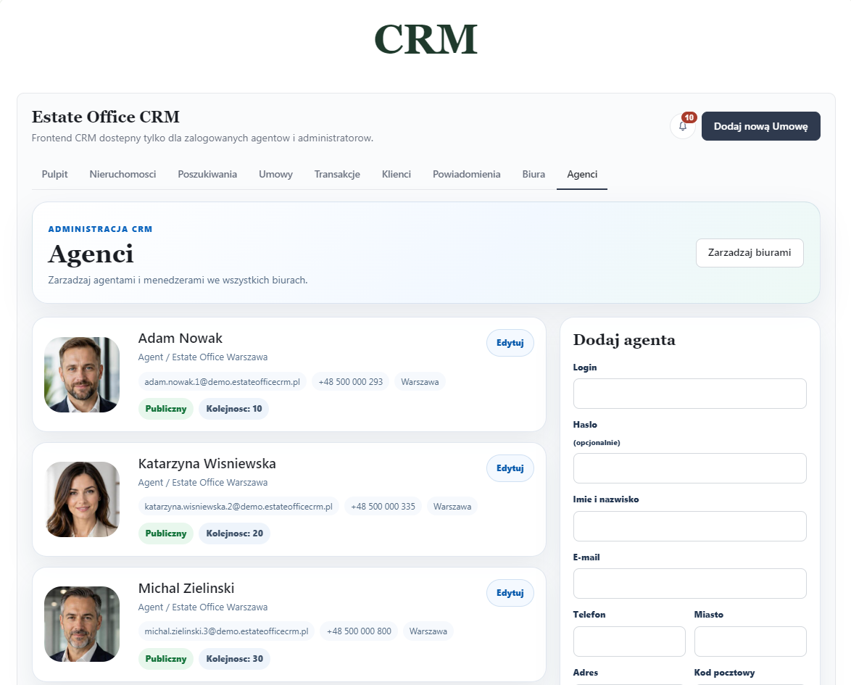Open the notifications bell icon
Screen dimensions: 851x685
683,126
